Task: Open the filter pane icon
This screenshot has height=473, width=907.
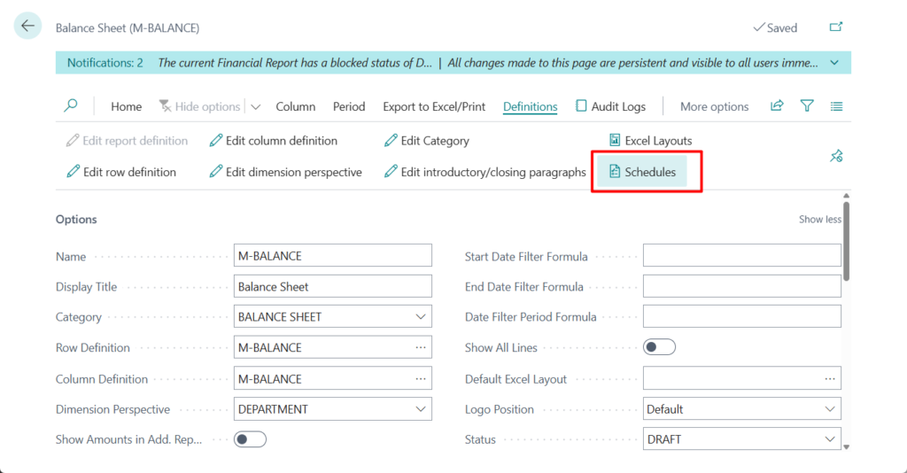Action: point(807,106)
